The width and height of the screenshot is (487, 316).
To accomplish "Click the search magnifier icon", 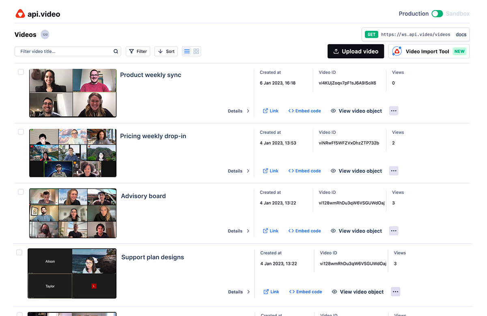I will [x=116, y=51].
